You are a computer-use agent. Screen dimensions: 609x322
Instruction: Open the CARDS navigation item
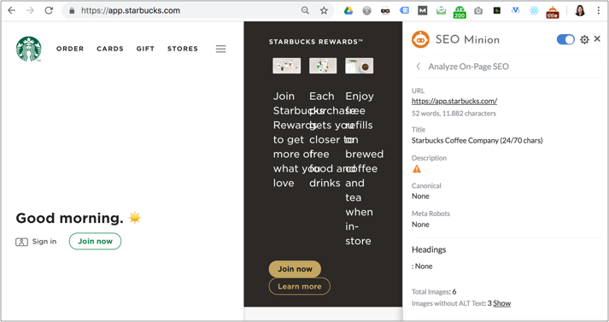(x=110, y=49)
